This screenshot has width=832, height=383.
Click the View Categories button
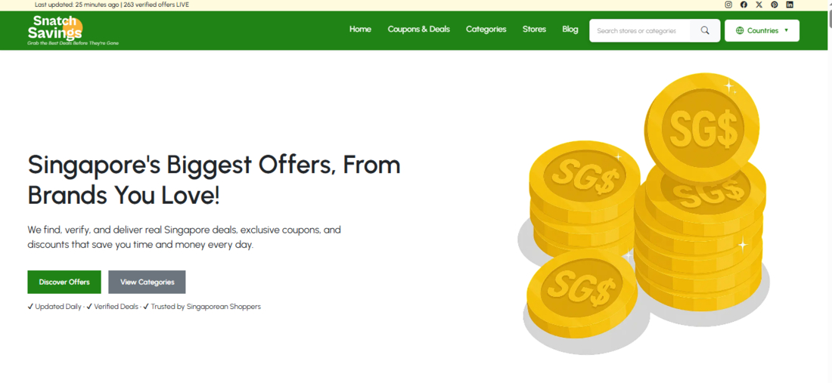[147, 282]
